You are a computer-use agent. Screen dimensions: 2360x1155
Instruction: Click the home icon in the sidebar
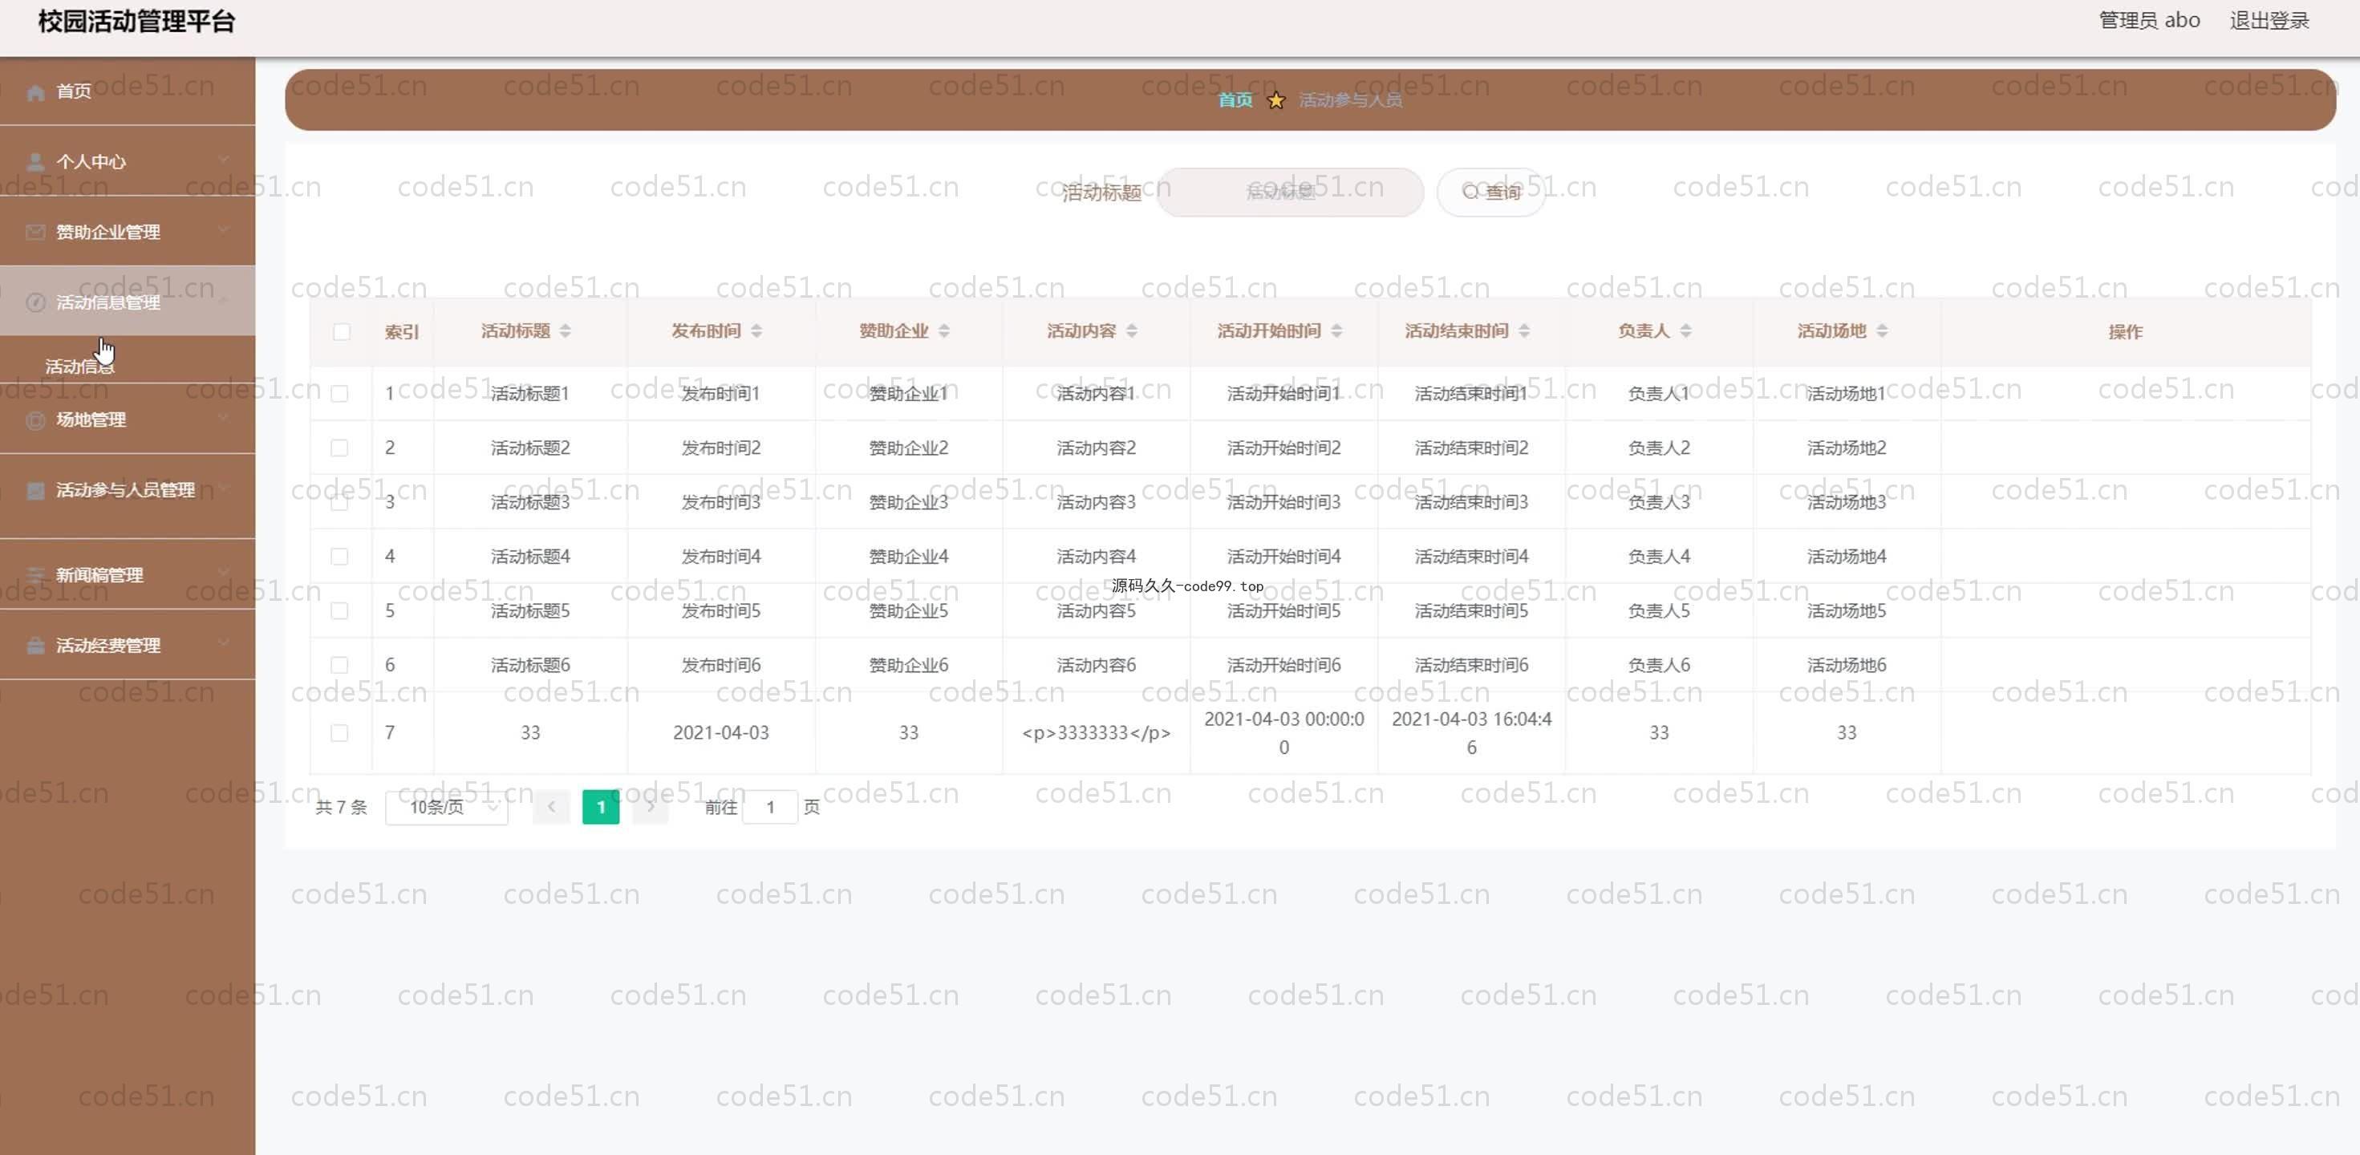[36, 91]
